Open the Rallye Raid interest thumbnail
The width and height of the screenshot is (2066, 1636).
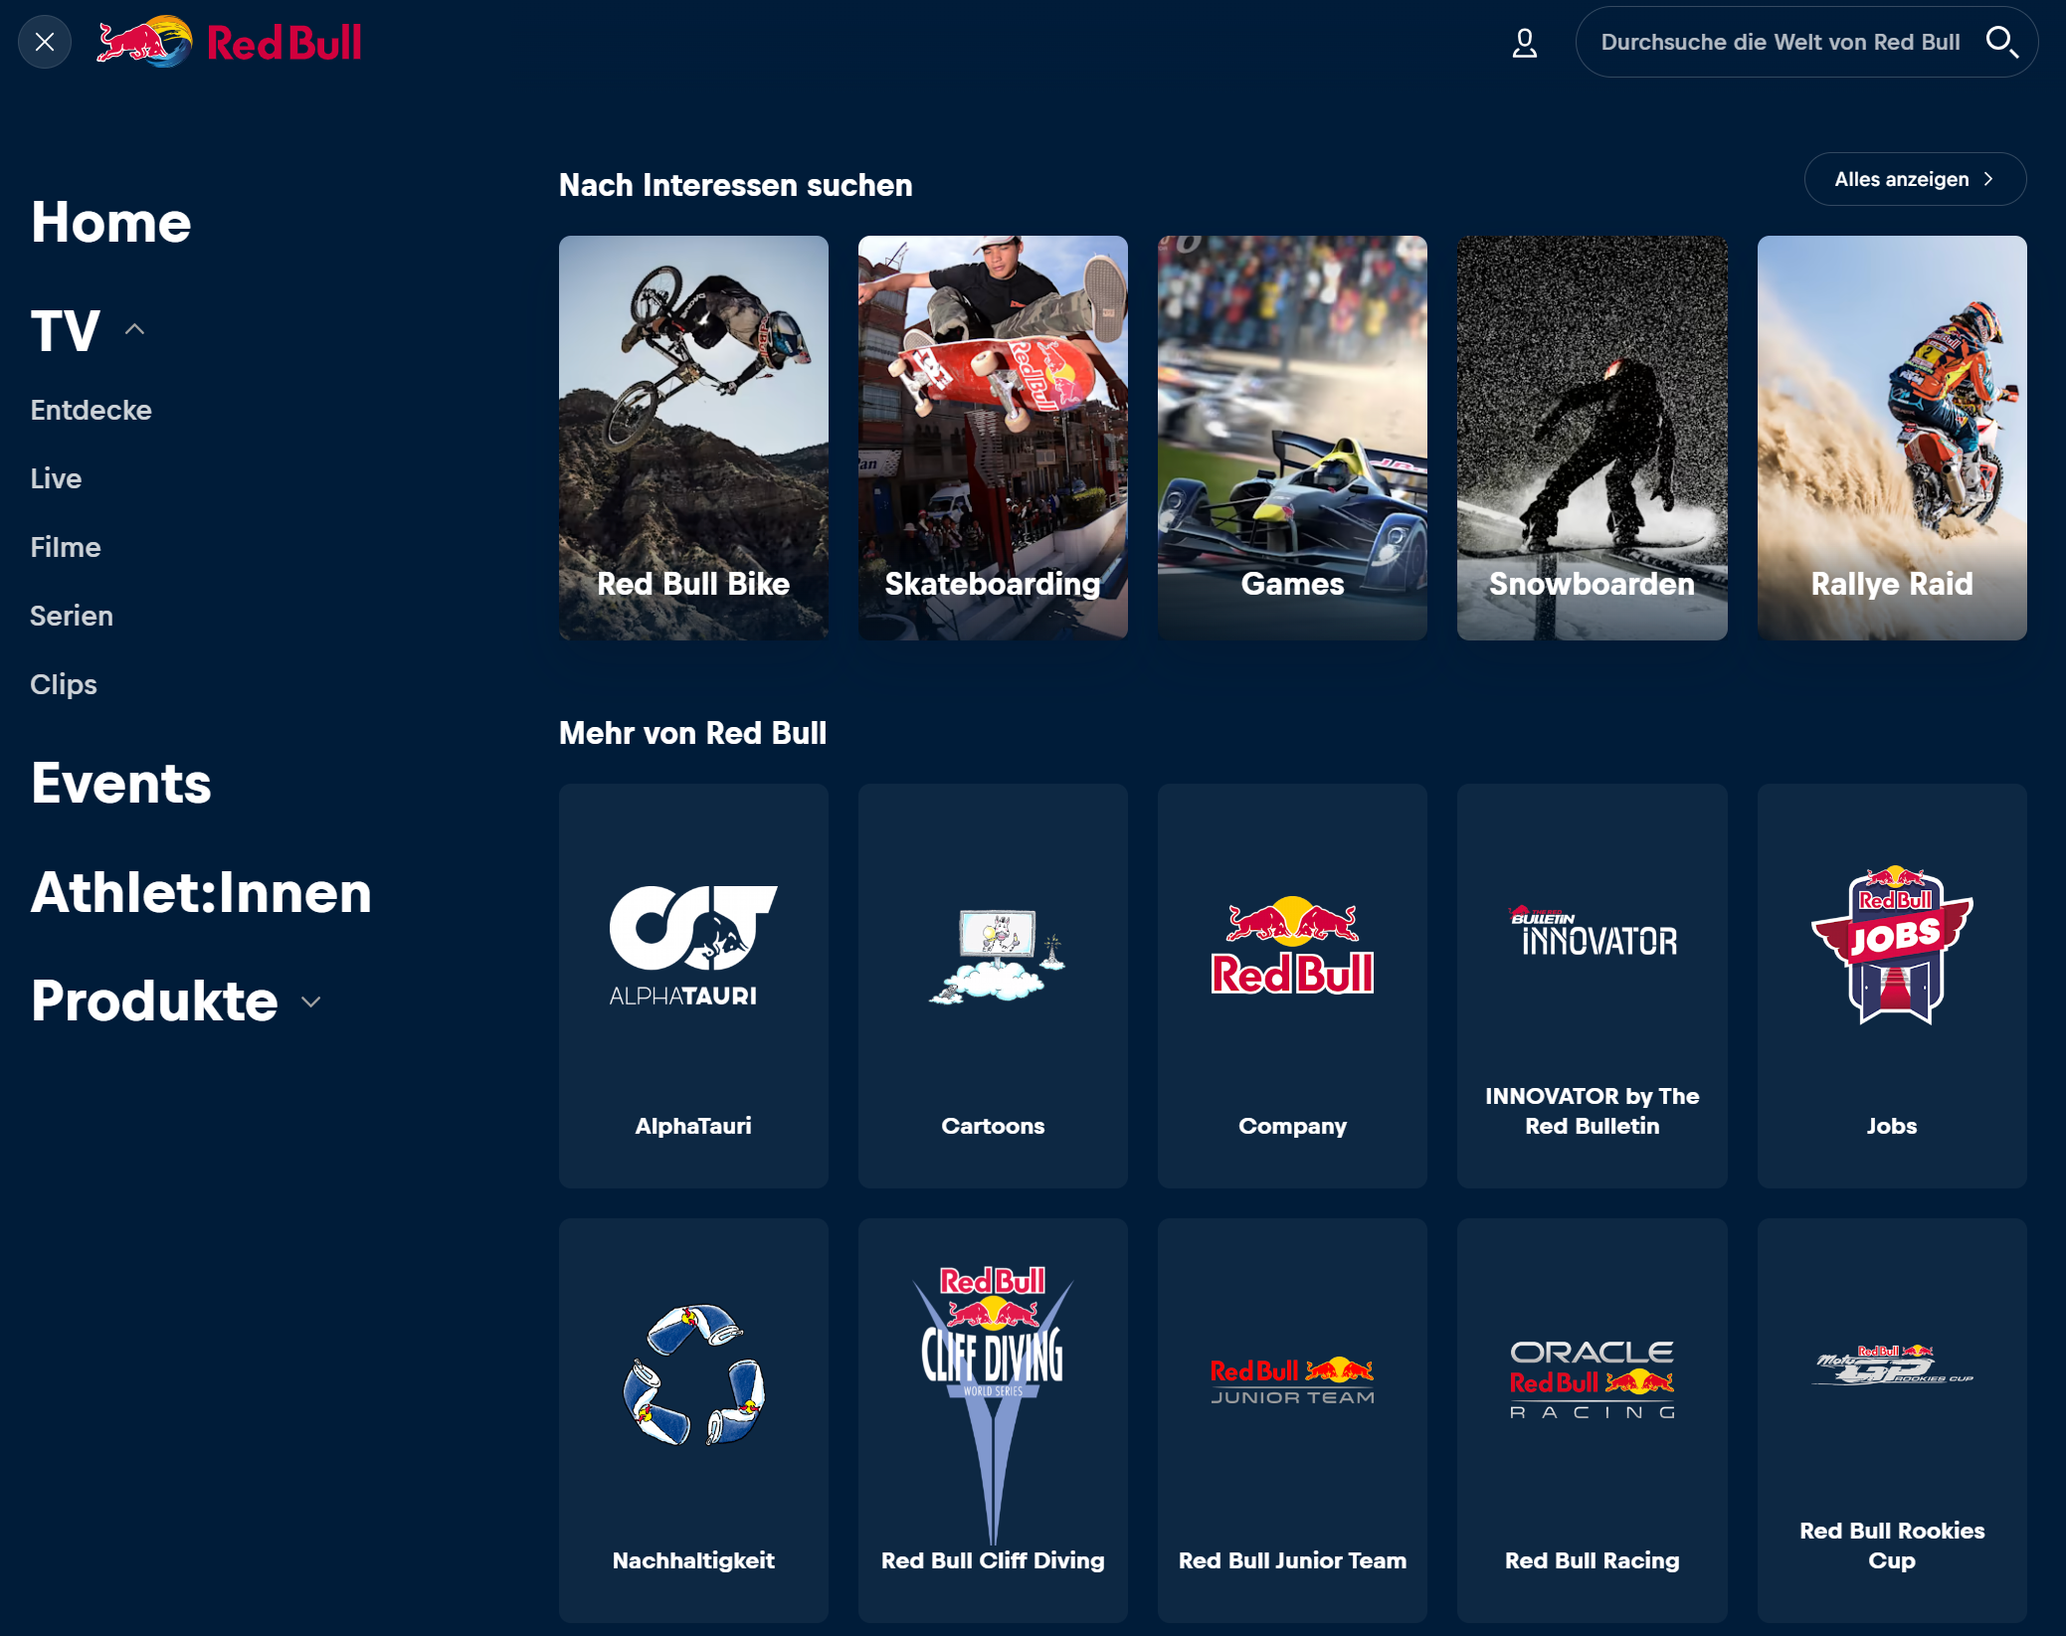pos(1891,438)
